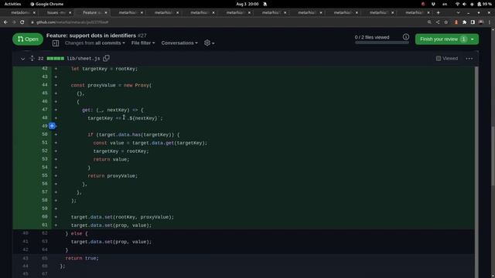Viewport: 495px width, 278px height.
Task: Open the Wi-Fi system status icon
Action: pyautogui.click(x=457, y=4)
